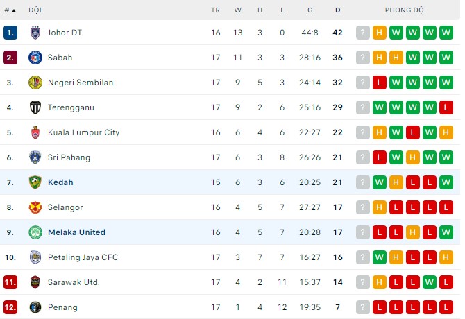Open the Petaling Jaya CFC team page

[83, 257]
